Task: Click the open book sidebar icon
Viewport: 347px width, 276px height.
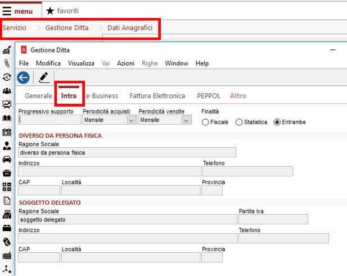Action: point(7,118)
